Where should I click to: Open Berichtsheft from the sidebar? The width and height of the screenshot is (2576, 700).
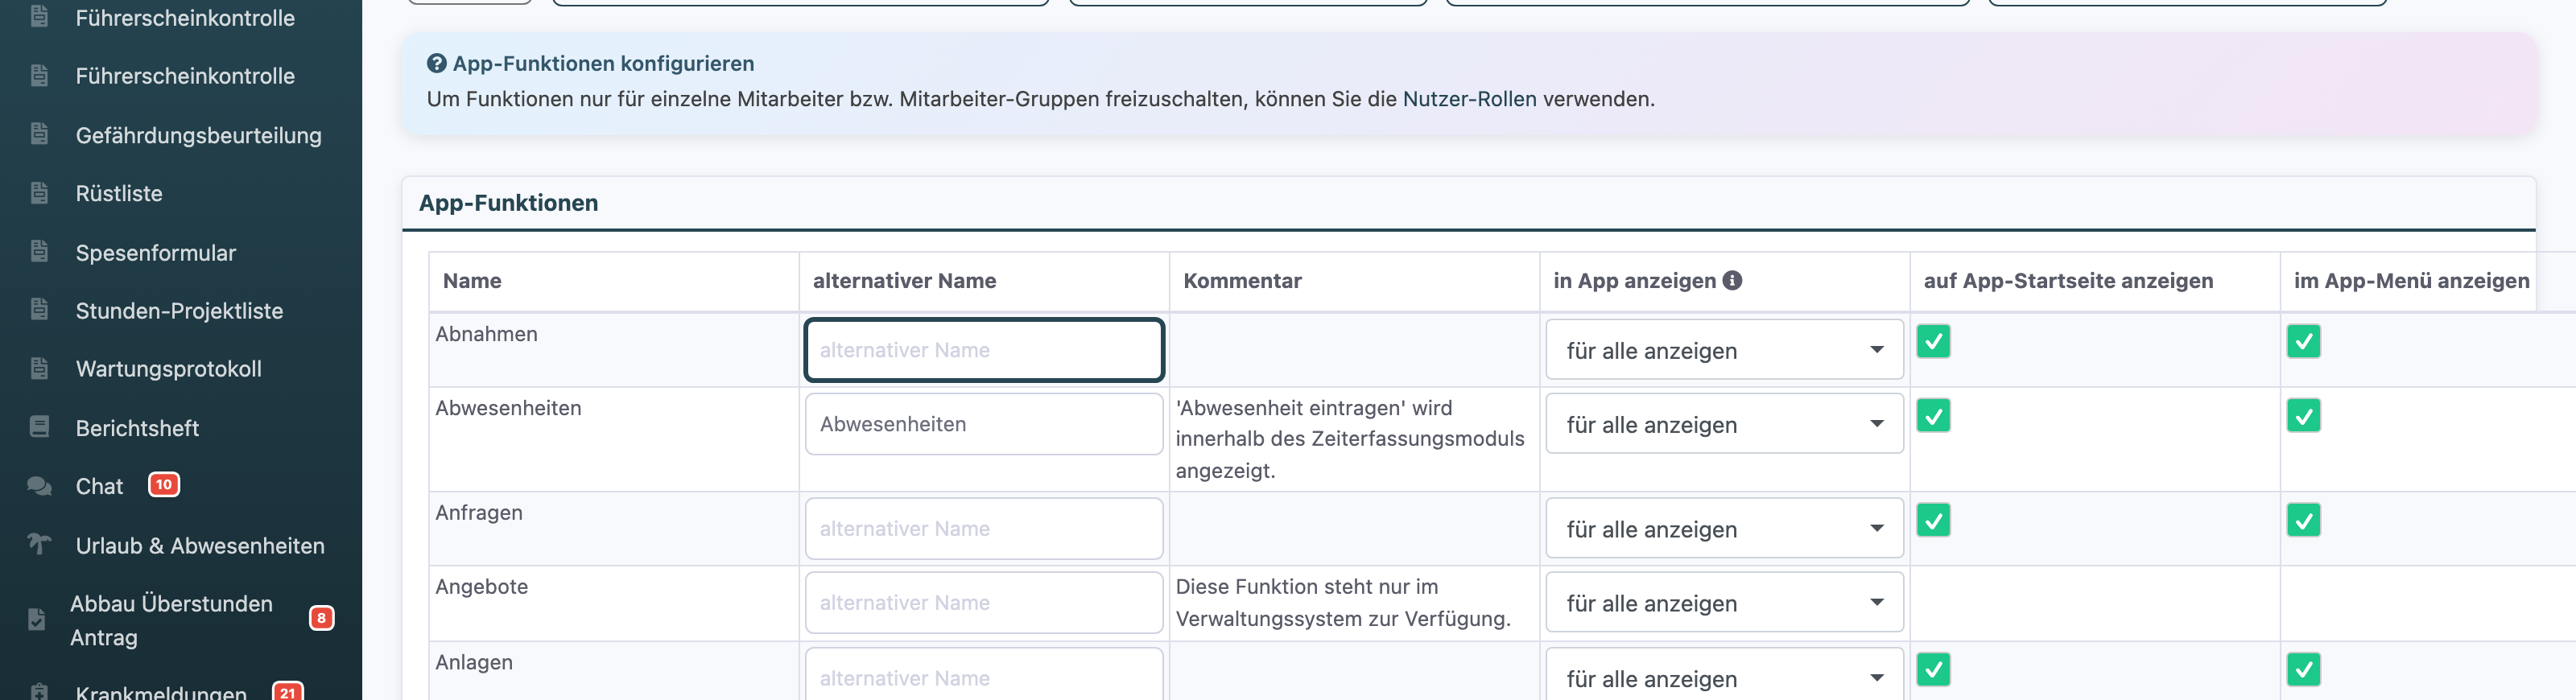click(x=137, y=428)
